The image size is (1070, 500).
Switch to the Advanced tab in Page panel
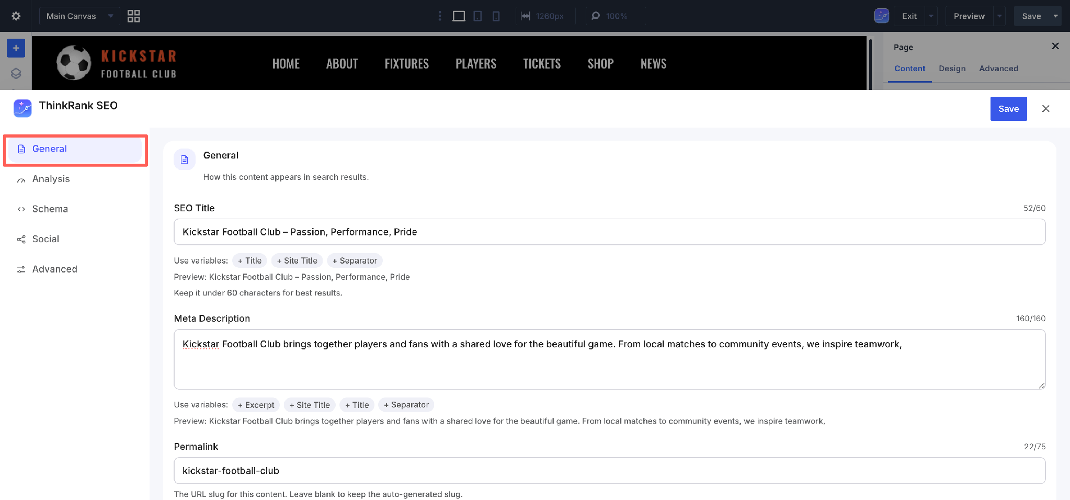(999, 69)
